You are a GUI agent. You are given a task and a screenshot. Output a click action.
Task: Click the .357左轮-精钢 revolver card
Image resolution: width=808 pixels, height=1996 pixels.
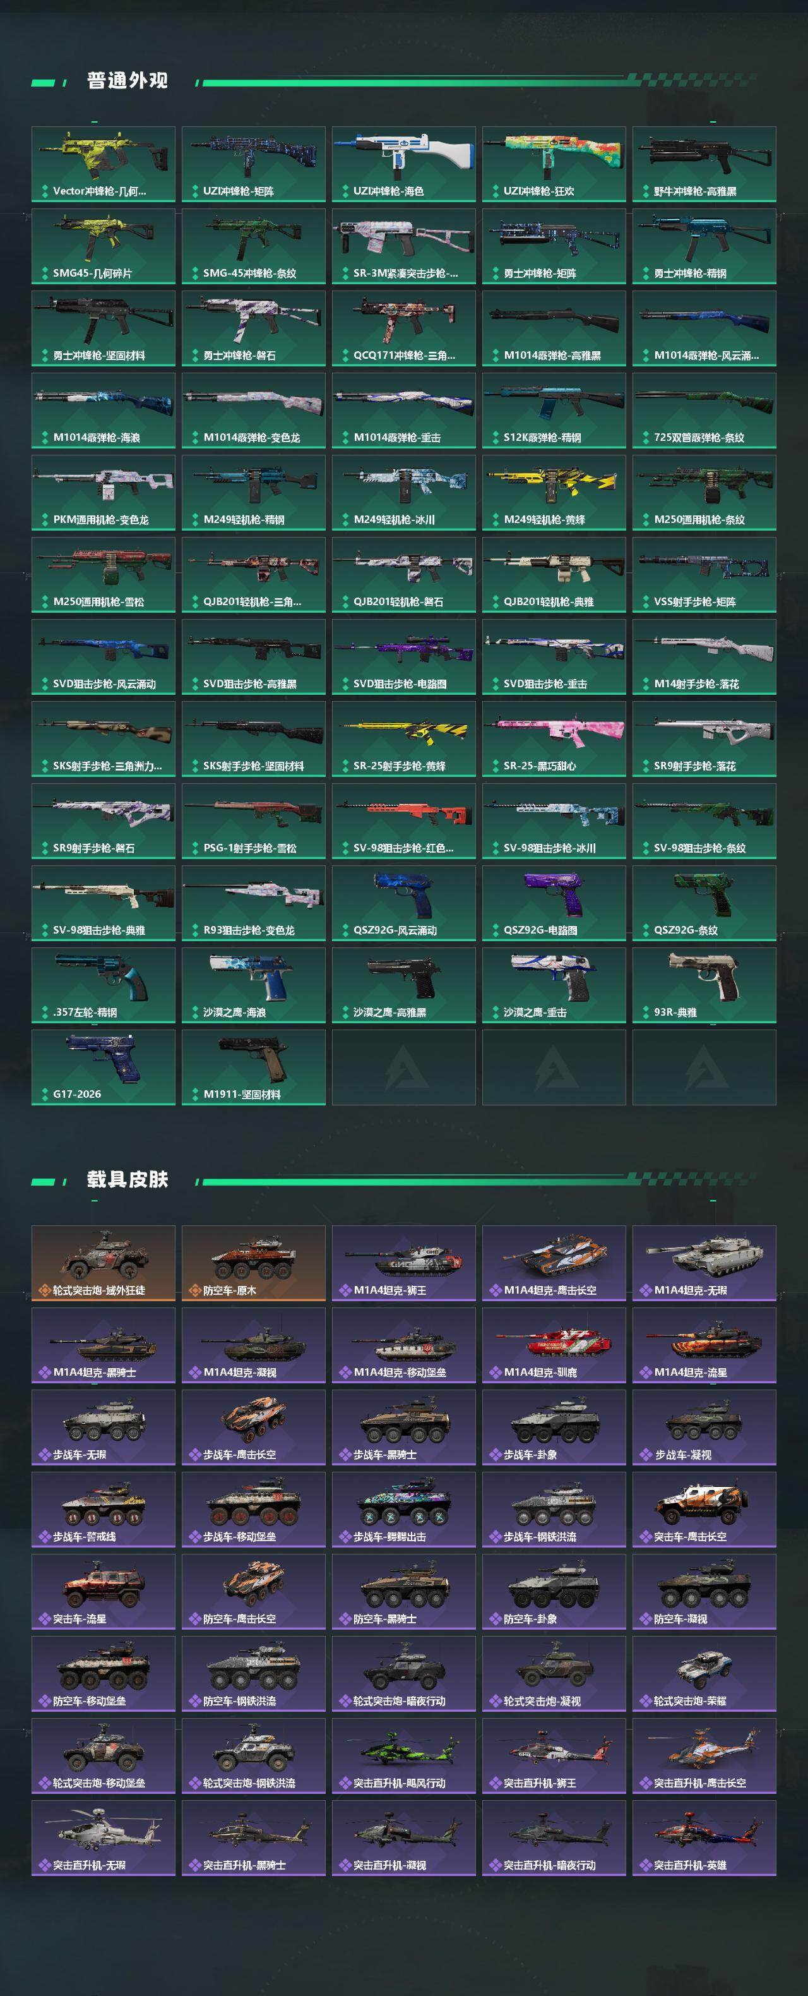tap(103, 985)
